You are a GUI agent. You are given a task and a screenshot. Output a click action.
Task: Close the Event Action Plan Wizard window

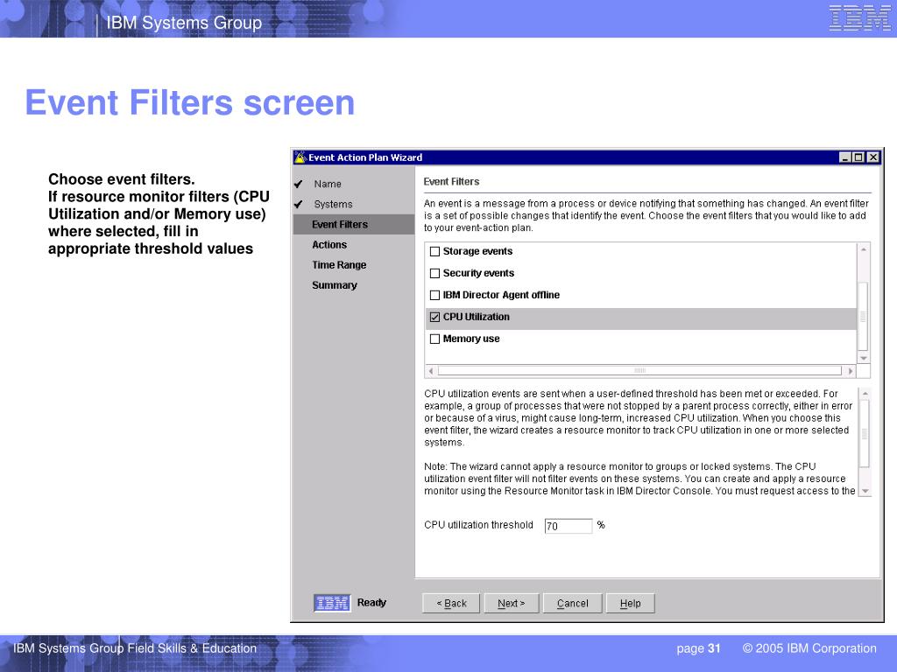[872, 157]
